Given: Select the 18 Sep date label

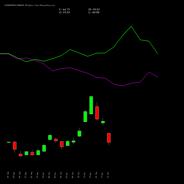Looking at the screenshot, I should pyautogui.click(x=108, y=175).
